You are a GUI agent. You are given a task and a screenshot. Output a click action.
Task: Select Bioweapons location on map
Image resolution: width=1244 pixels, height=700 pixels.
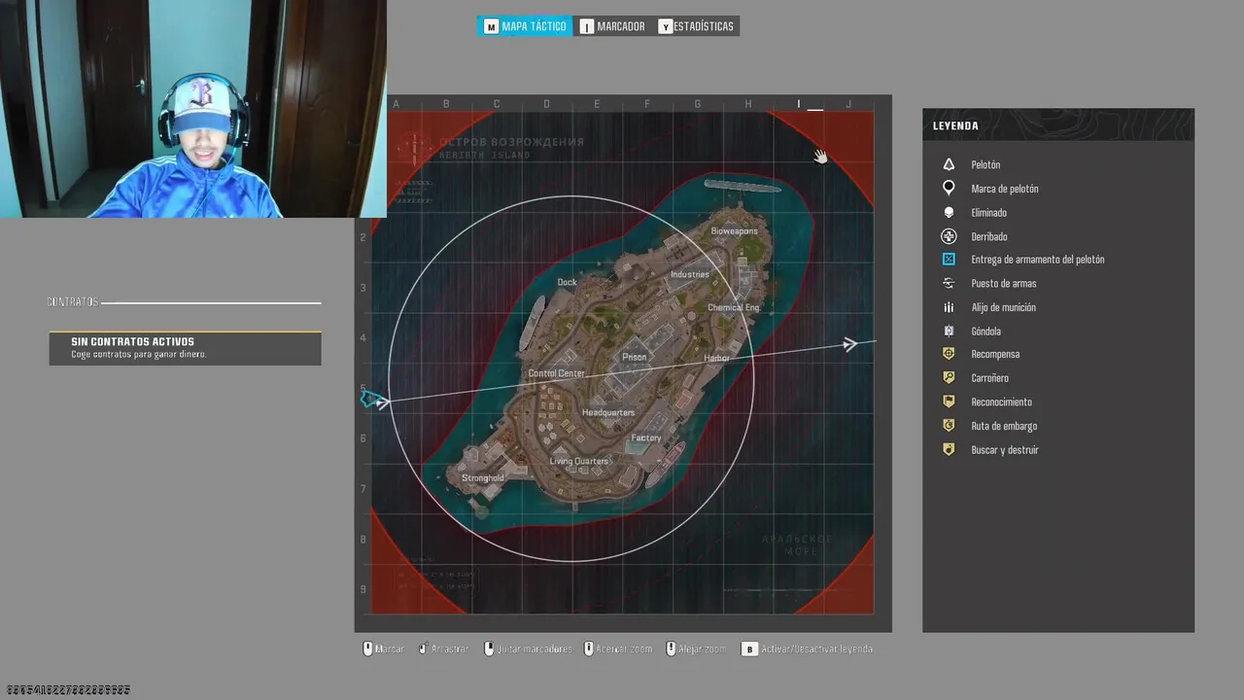(734, 231)
